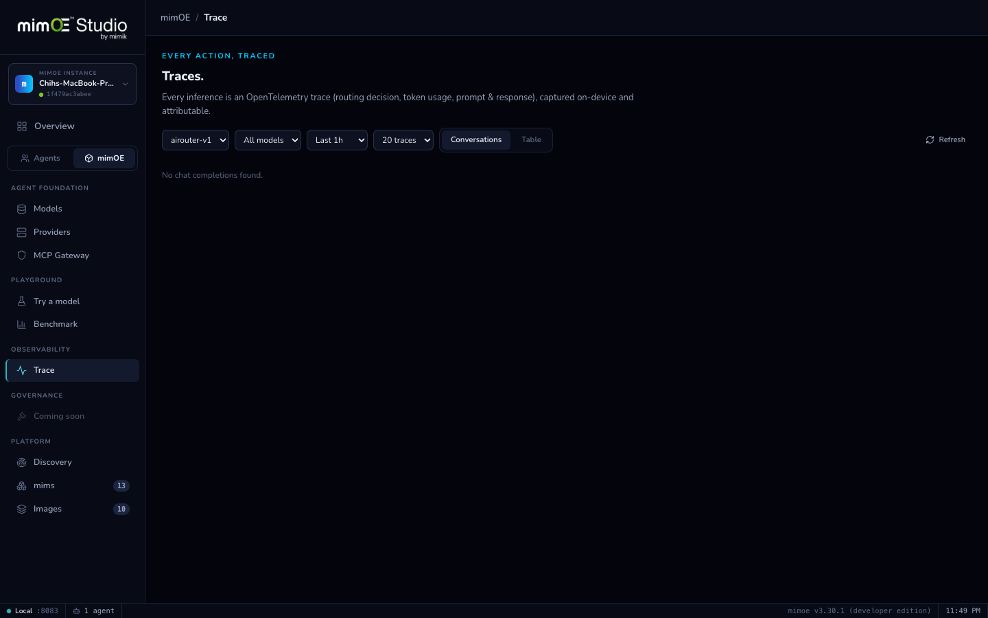Click the No chat completions found message
The height and width of the screenshot is (618, 988).
[x=212, y=176]
